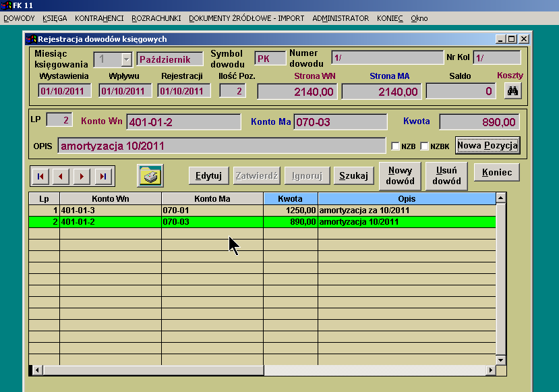
Task: Open the KONIEC menu
Action: (x=390, y=18)
